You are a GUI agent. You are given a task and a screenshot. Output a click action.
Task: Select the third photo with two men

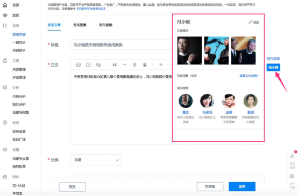(243, 50)
